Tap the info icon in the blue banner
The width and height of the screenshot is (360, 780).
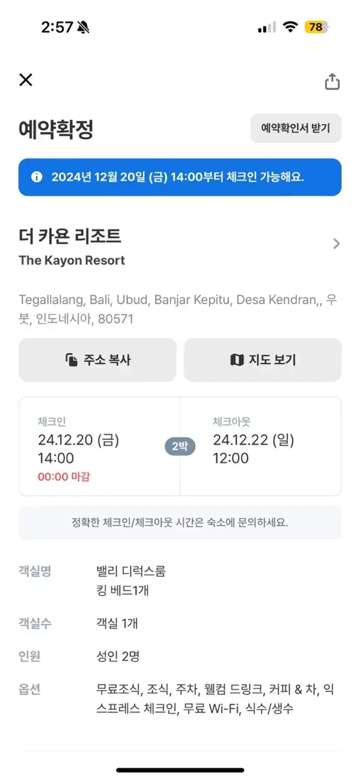(37, 177)
